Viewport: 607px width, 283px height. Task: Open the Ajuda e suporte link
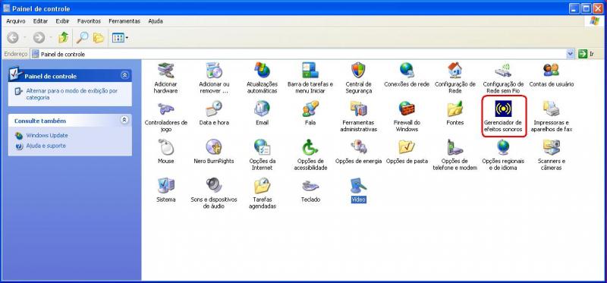coord(46,146)
